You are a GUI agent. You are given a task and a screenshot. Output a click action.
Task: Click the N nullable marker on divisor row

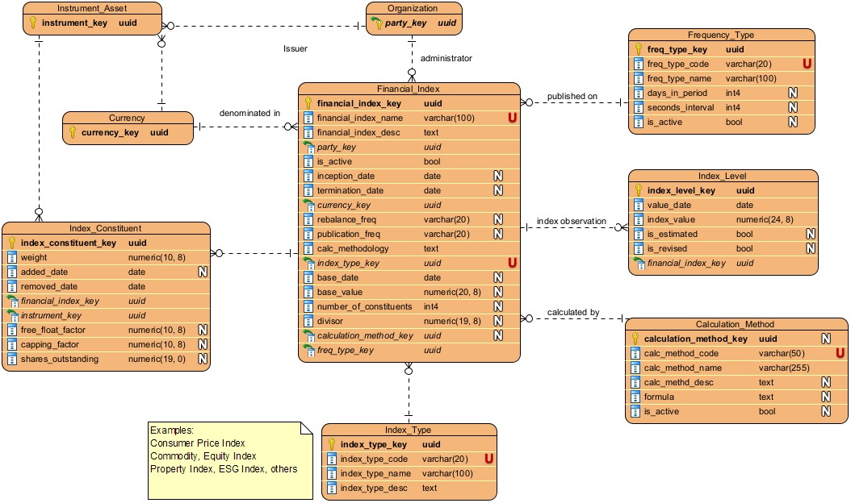(498, 322)
